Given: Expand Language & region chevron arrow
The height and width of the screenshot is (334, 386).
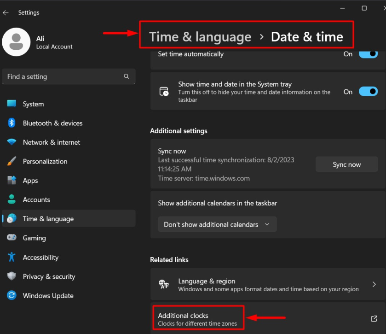Looking at the screenshot, I should pos(374,285).
